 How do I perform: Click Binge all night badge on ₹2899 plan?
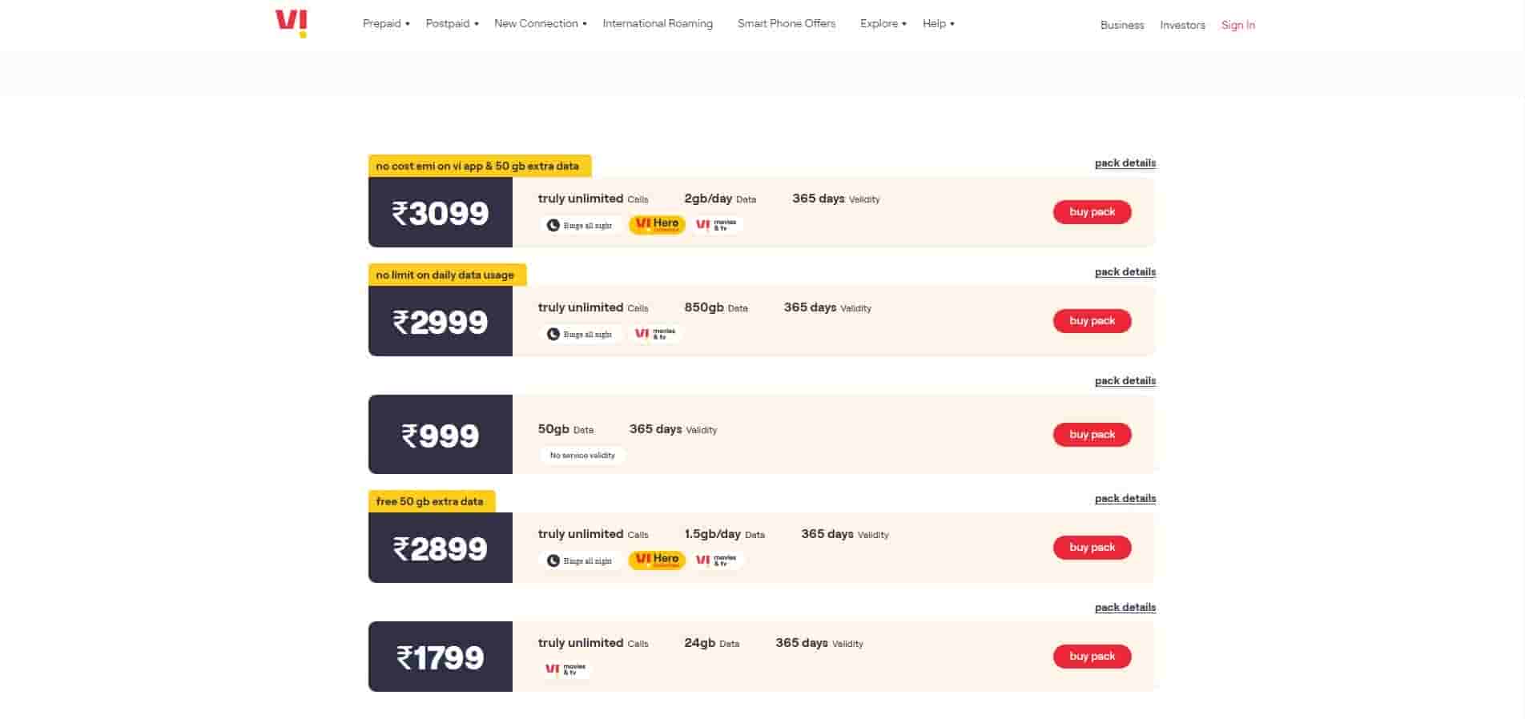click(x=581, y=561)
